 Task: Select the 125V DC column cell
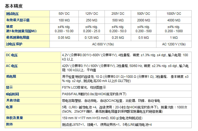point(91,14)
